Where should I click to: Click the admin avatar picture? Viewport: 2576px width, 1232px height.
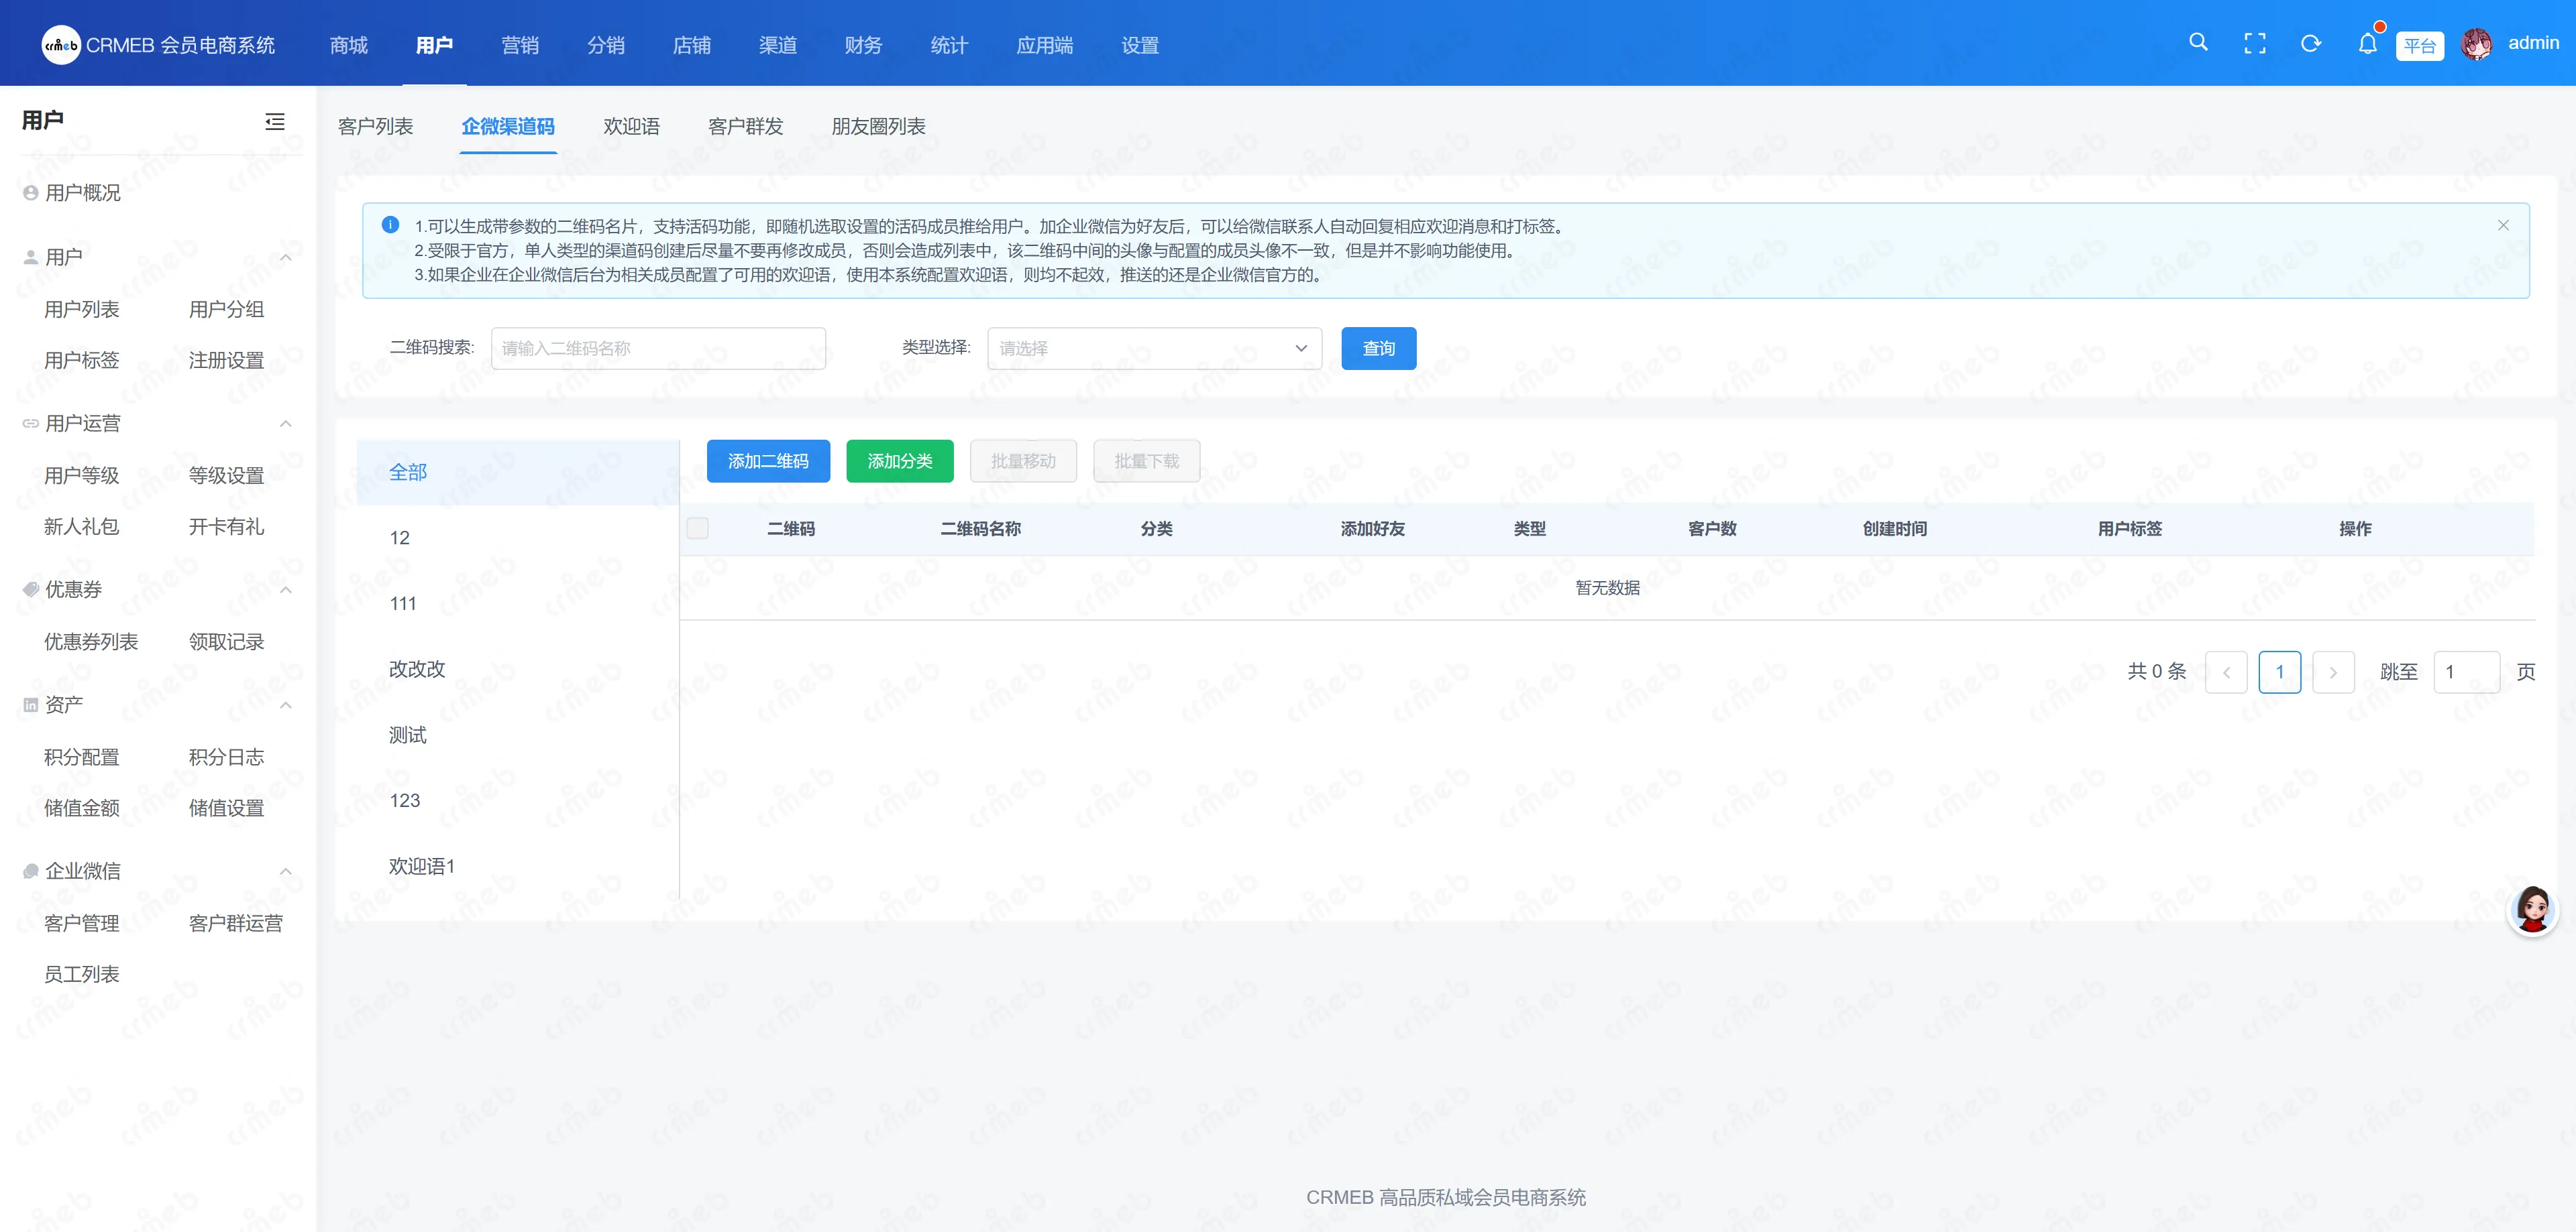pos(2477,43)
